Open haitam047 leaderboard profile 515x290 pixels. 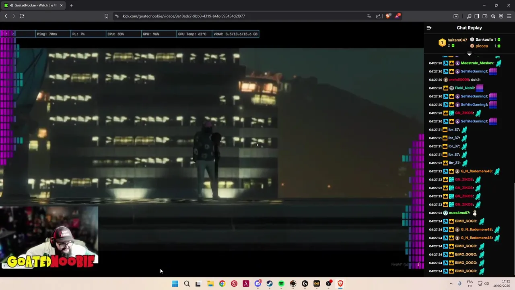pos(457,40)
